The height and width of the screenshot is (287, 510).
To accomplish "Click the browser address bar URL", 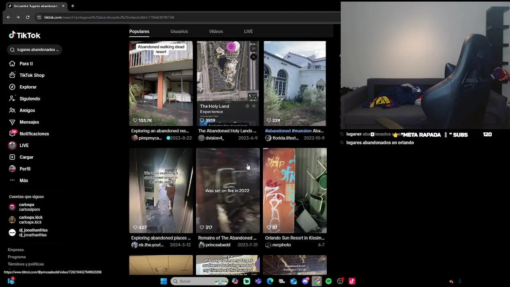I will pos(109,18).
